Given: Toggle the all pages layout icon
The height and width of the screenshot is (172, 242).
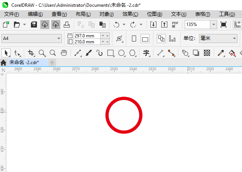Looking at the screenshot, I should point(161,38).
